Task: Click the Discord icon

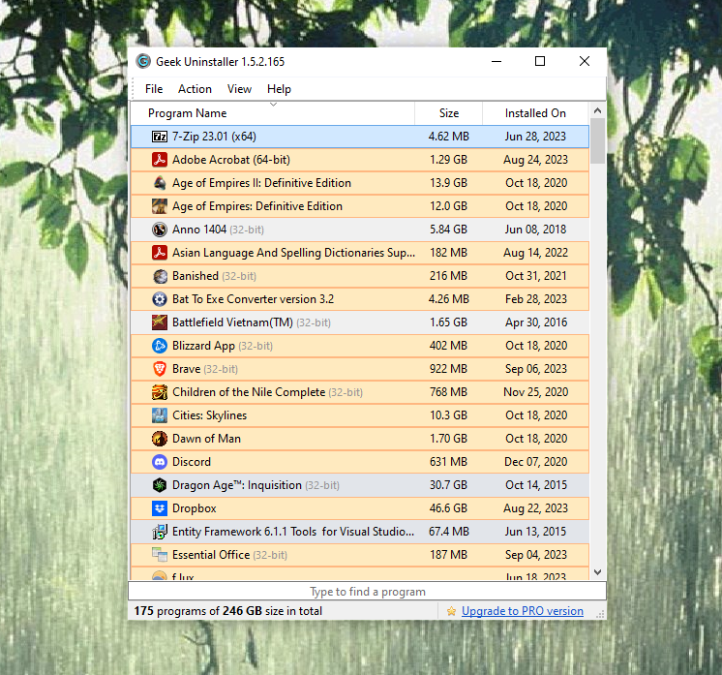Action: (x=160, y=462)
